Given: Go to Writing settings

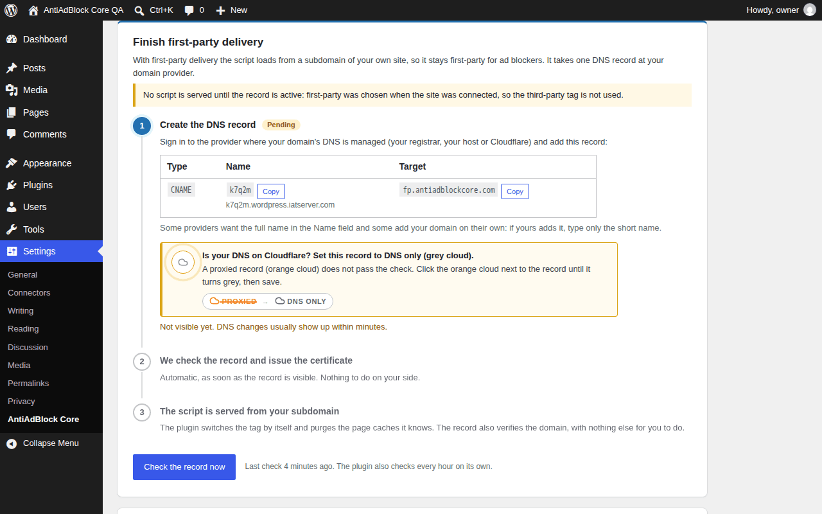Looking at the screenshot, I should [x=21, y=310].
